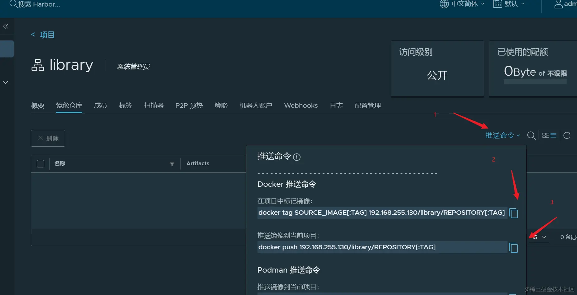Click the library project title

(71, 65)
